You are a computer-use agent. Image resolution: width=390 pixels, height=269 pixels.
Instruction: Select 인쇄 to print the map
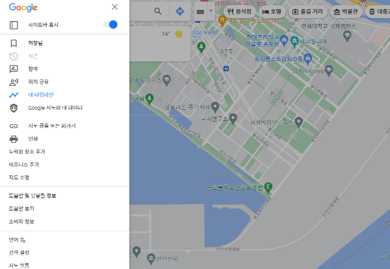(x=33, y=139)
